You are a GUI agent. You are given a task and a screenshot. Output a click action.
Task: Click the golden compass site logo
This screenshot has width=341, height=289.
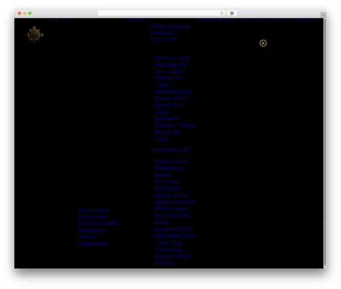coord(34,35)
